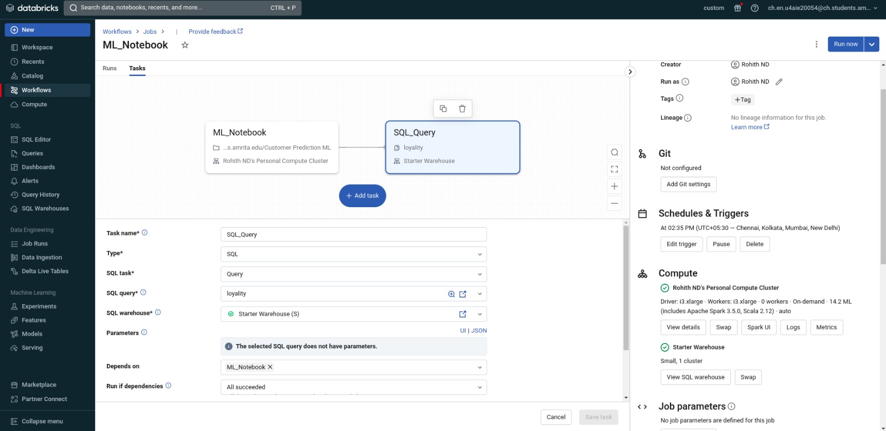
Task: Open the SQL task dropdown set to Query
Action: [353, 274]
